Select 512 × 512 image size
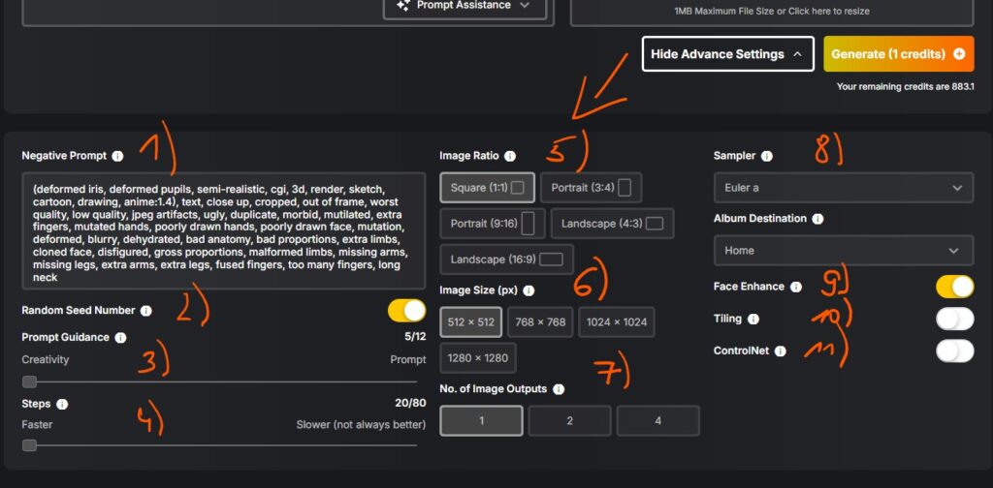 [x=470, y=322]
